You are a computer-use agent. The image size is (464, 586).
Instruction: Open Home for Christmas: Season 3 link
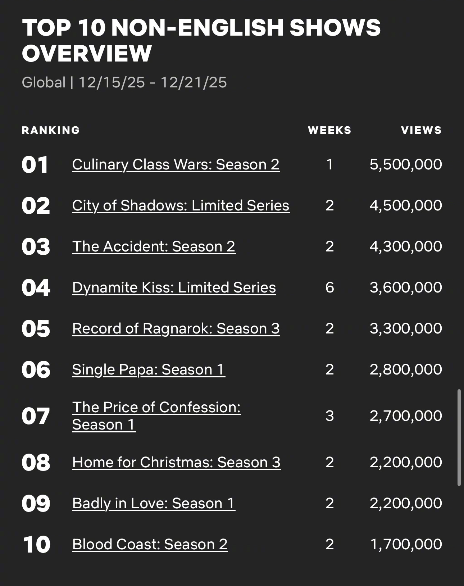coord(176,462)
